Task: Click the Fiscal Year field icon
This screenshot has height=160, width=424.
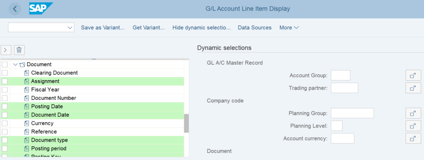Action: (x=26, y=90)
